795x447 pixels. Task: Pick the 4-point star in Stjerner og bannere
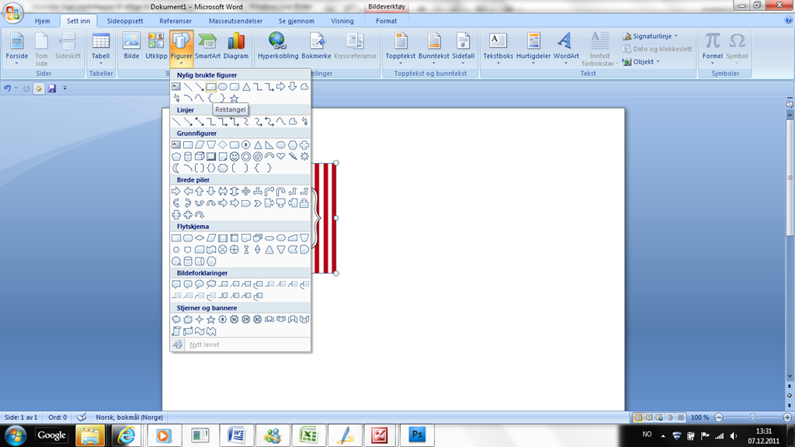pos(200,319)
